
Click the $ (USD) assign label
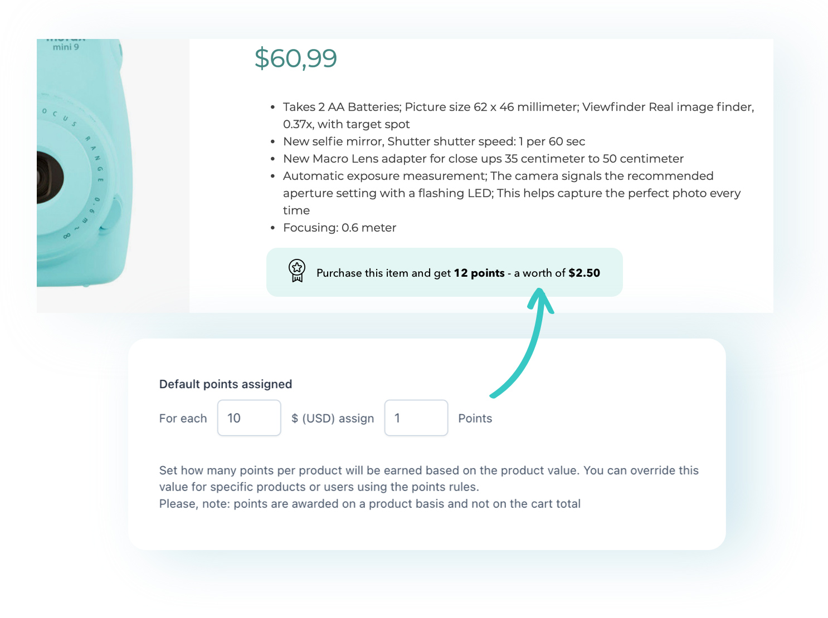pyautogui.click(x=332, y=418)
